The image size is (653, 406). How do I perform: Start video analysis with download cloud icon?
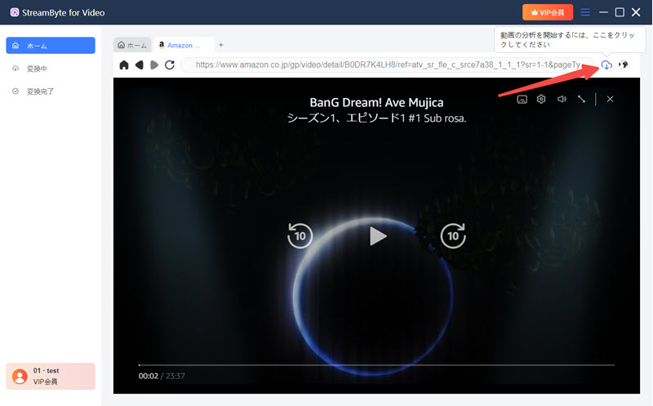coord(606,65)
